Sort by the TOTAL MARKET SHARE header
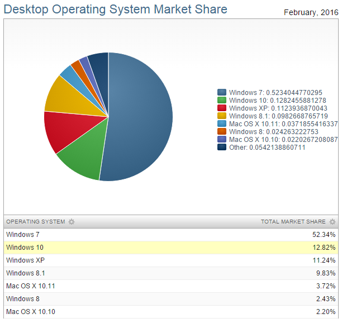This screenshot has width=342, height=323. (x=293, y=222)
